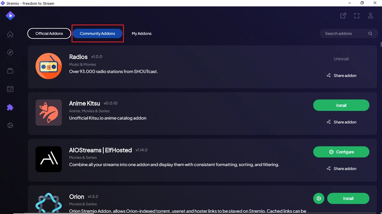
Task: Click the Orion addon logo
Action: (49, 203)
